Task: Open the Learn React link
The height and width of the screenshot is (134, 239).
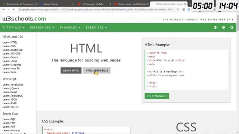Action: pyautogui.click(x=10, y=92)
